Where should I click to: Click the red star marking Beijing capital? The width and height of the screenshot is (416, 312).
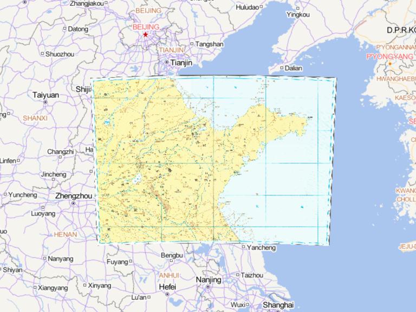coord(145,35)
